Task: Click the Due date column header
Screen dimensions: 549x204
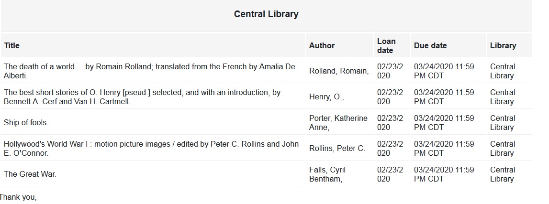Action: point(430,46)
